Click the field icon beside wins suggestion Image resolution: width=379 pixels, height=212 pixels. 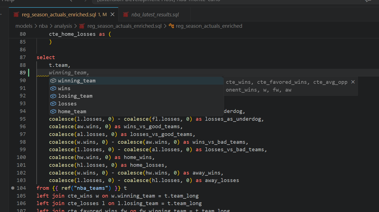pos(53,88)
